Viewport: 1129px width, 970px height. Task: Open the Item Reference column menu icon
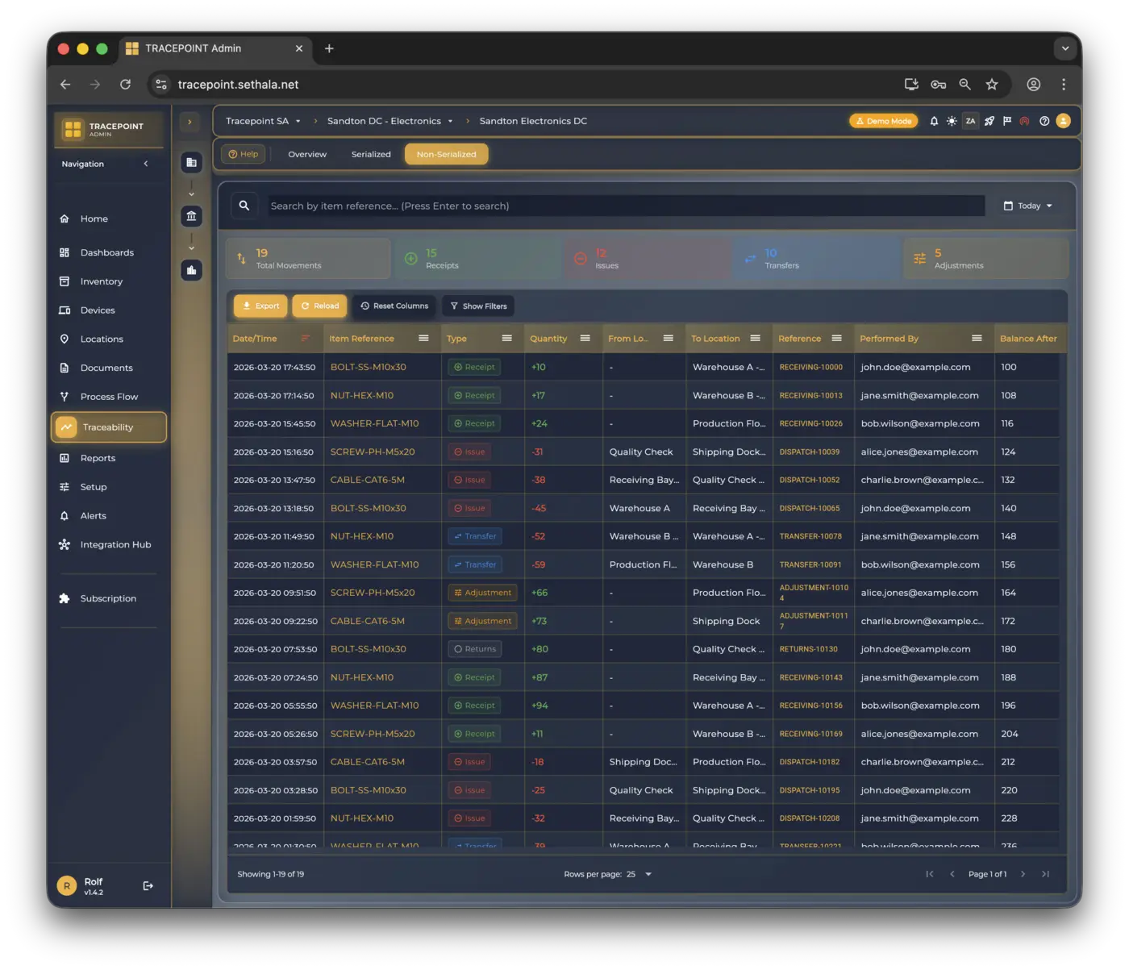pos(423,339)
